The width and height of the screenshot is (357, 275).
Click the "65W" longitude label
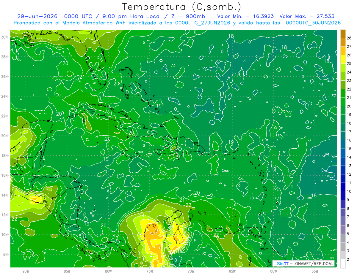(x=232, y=271)
